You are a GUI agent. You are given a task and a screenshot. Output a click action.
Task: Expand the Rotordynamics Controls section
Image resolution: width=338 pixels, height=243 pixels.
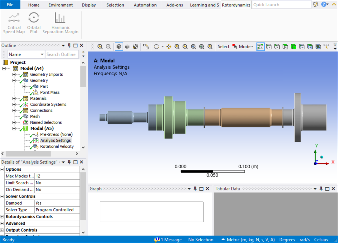click(2, 216)
